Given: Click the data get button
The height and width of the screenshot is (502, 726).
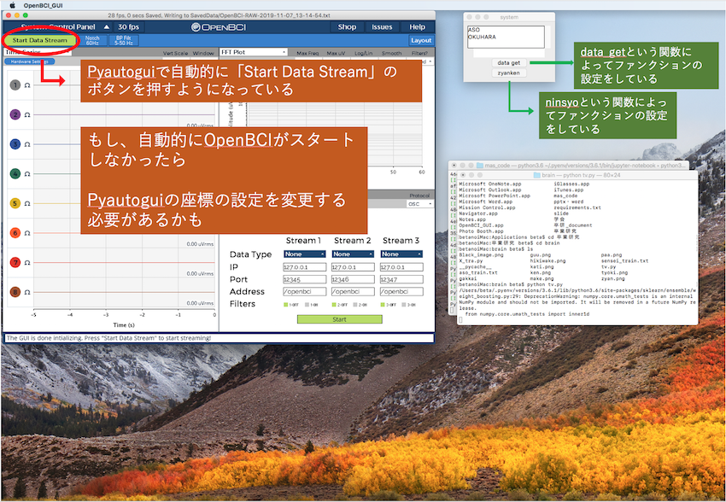Looking at the screenshot, I should coord(509,62).
